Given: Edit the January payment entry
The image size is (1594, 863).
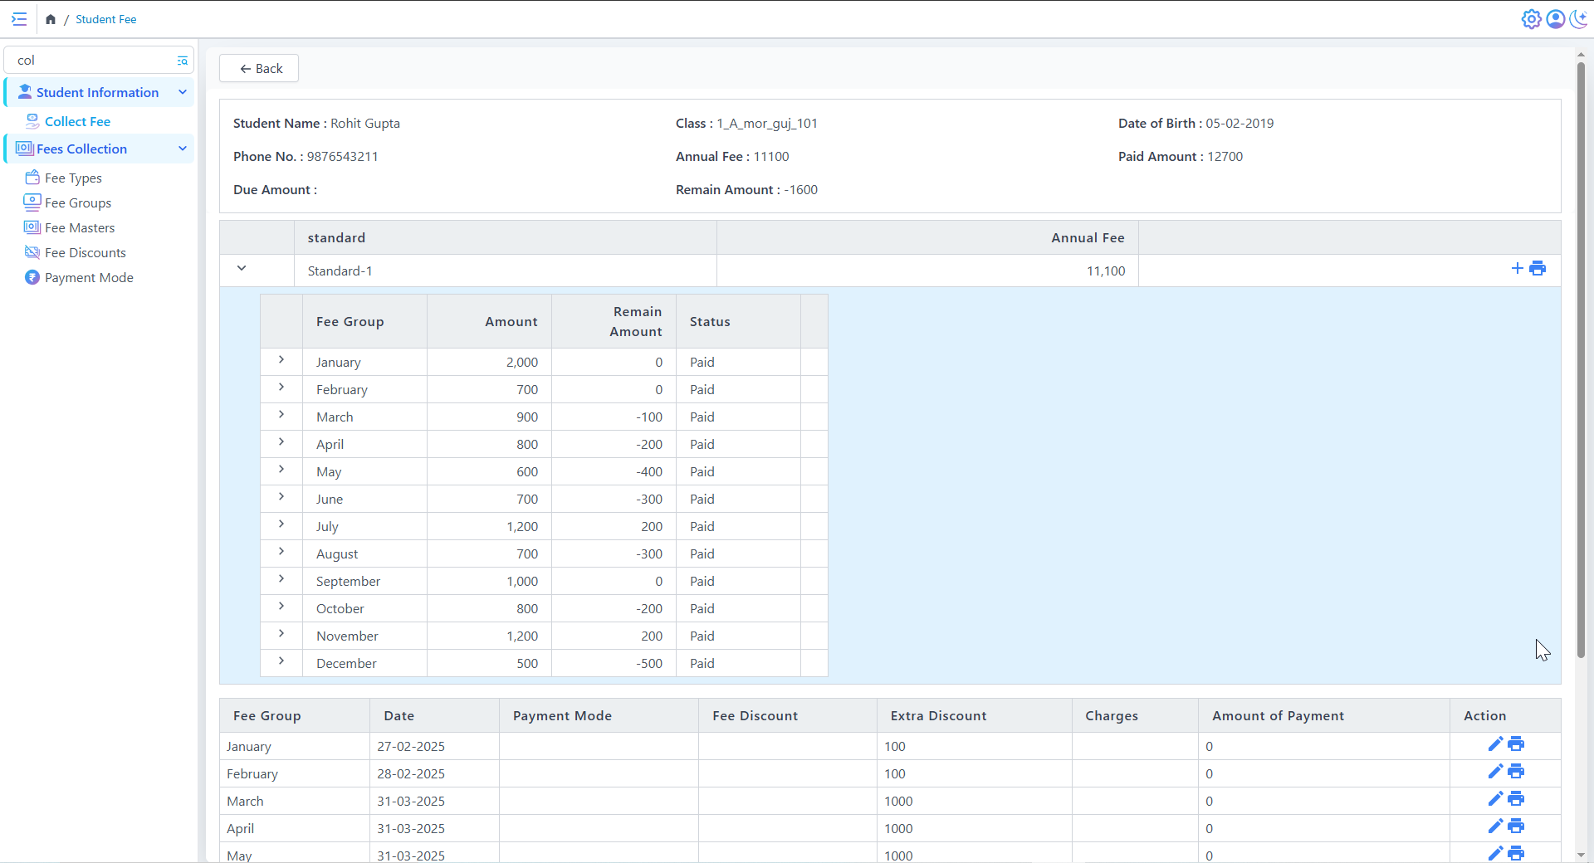Looking at the screenshot, I should tap(1495, 744).
